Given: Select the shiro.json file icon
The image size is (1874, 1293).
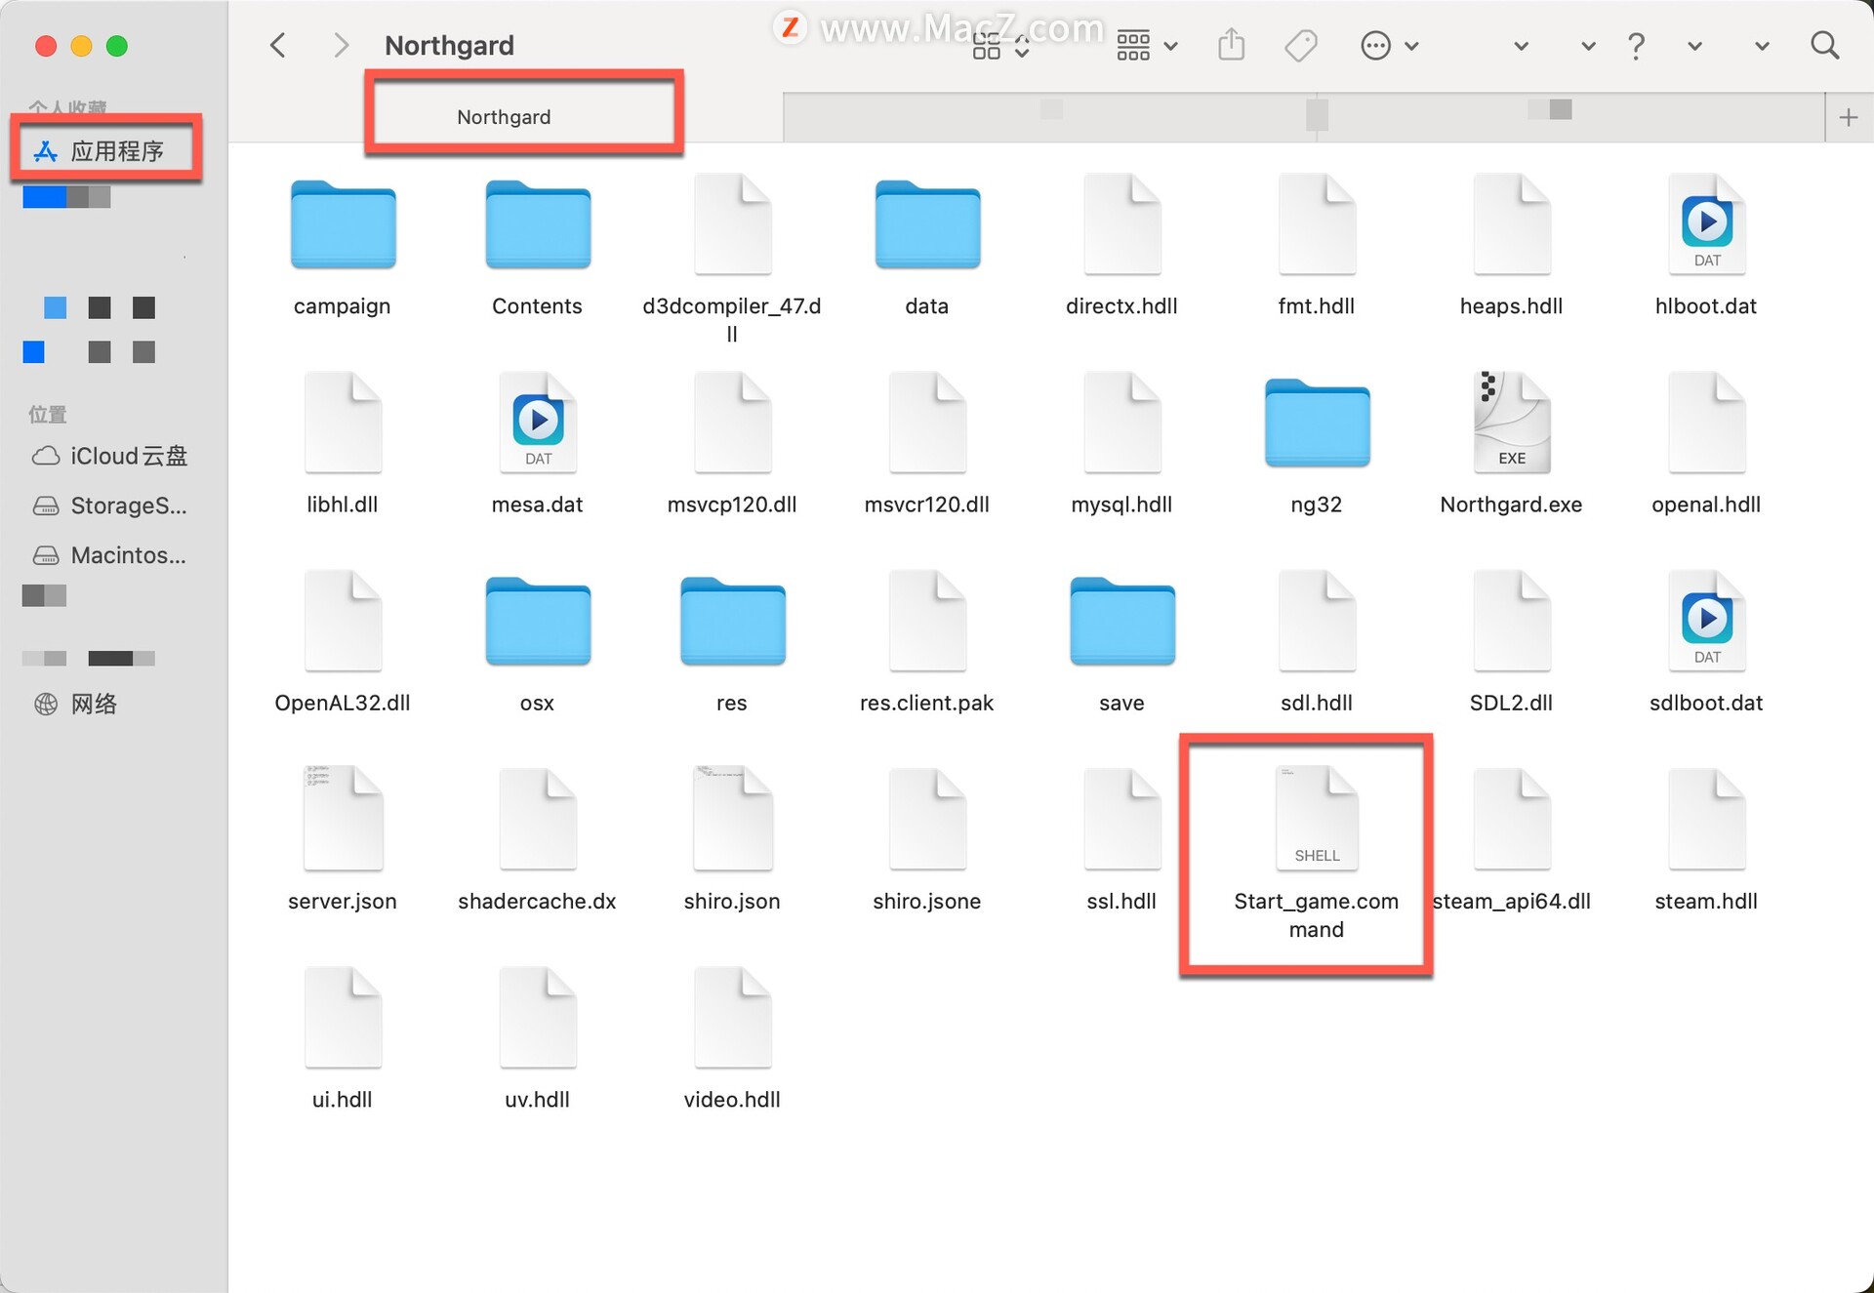Looking at the screenshot, I should [732, 820].
